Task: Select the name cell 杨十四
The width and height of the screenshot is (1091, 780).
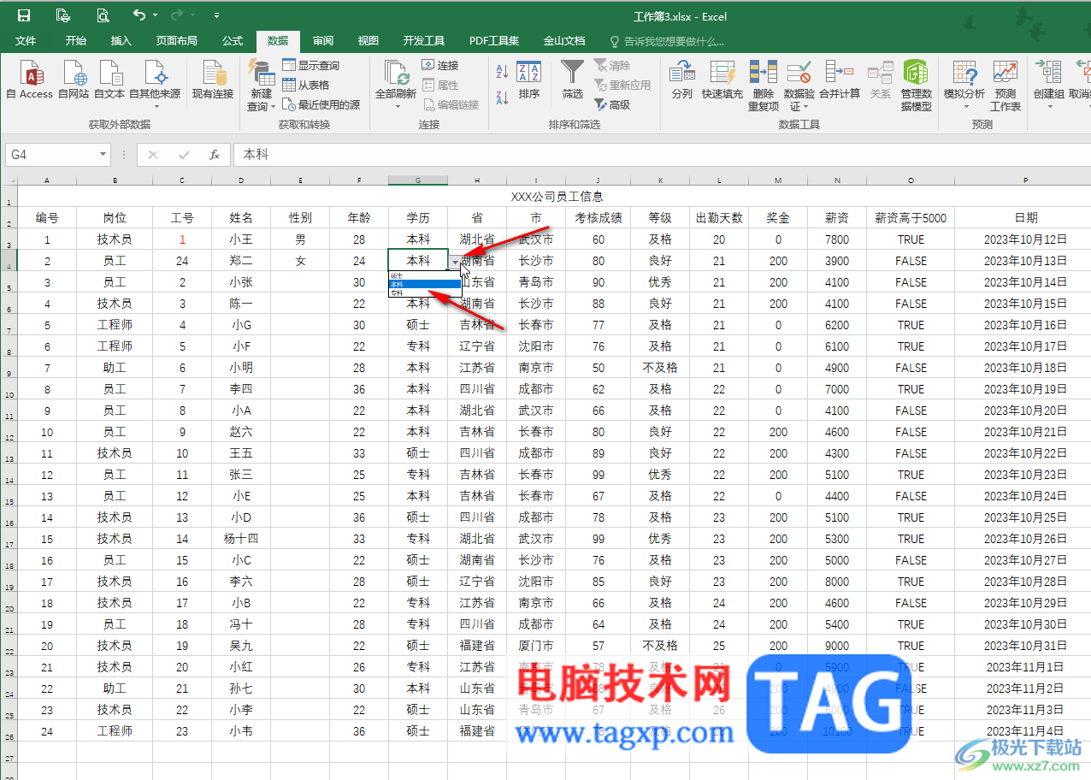Action: tap(241, 539)
